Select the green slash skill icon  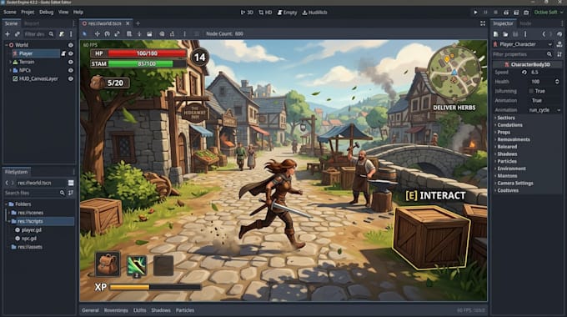click(136, 266)
